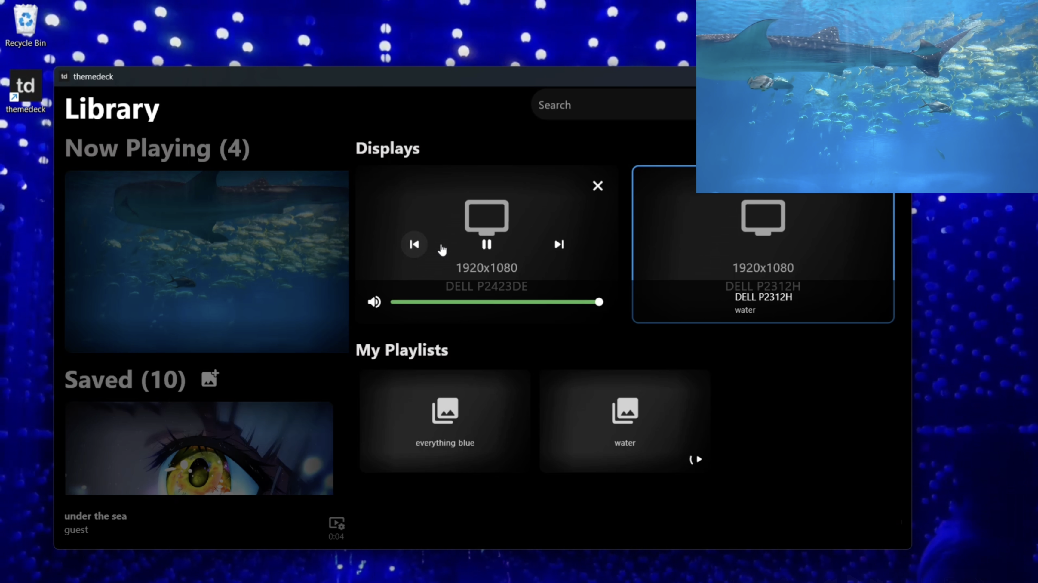Open the anime eye saved wallpaper thumbnail
This screenshot has height=583, width=1038.
199,448
